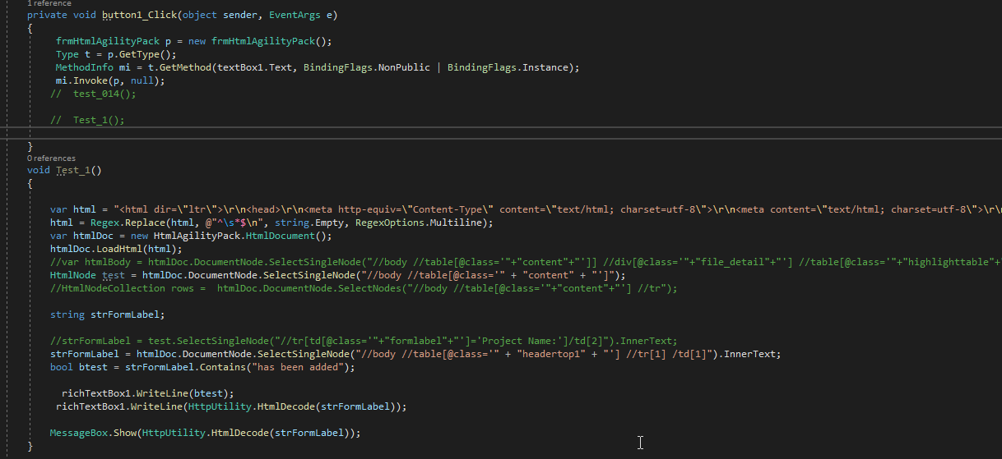This screenshot has height=459, width=1002.
Task: Click the MethodInfo type keyword
Action: tap(83, 67)
